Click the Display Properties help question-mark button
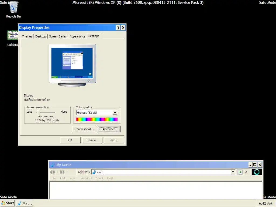The width and height of the screenshot is (276, 207). tap(118, 27)
